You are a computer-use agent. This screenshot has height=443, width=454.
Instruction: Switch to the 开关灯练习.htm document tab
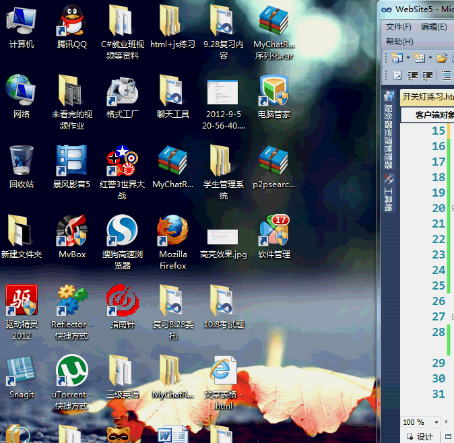(427, 97)
